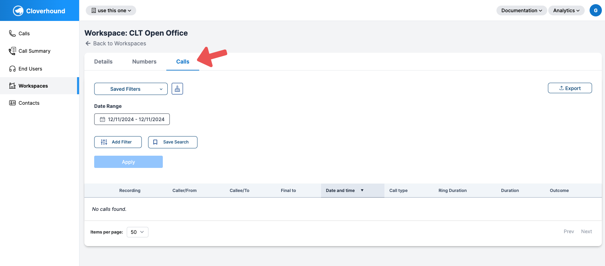This screenshot has width=605, height=266.
Task: Sort by the Ring Duration column header
Action: 453,190
